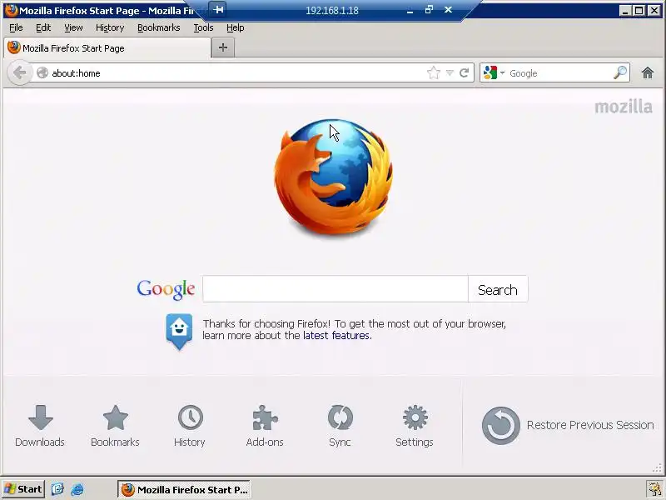Click the Google Search button
Viewport: 666px width, 500px height.
pos(498,289)
